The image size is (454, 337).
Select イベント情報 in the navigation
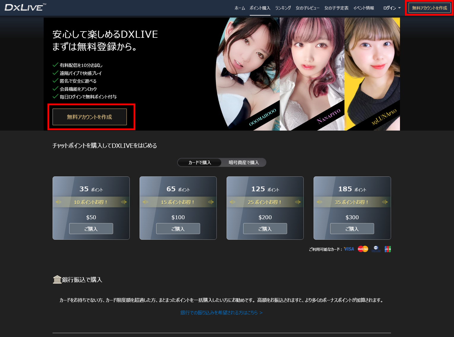click(x=363, y=8)
